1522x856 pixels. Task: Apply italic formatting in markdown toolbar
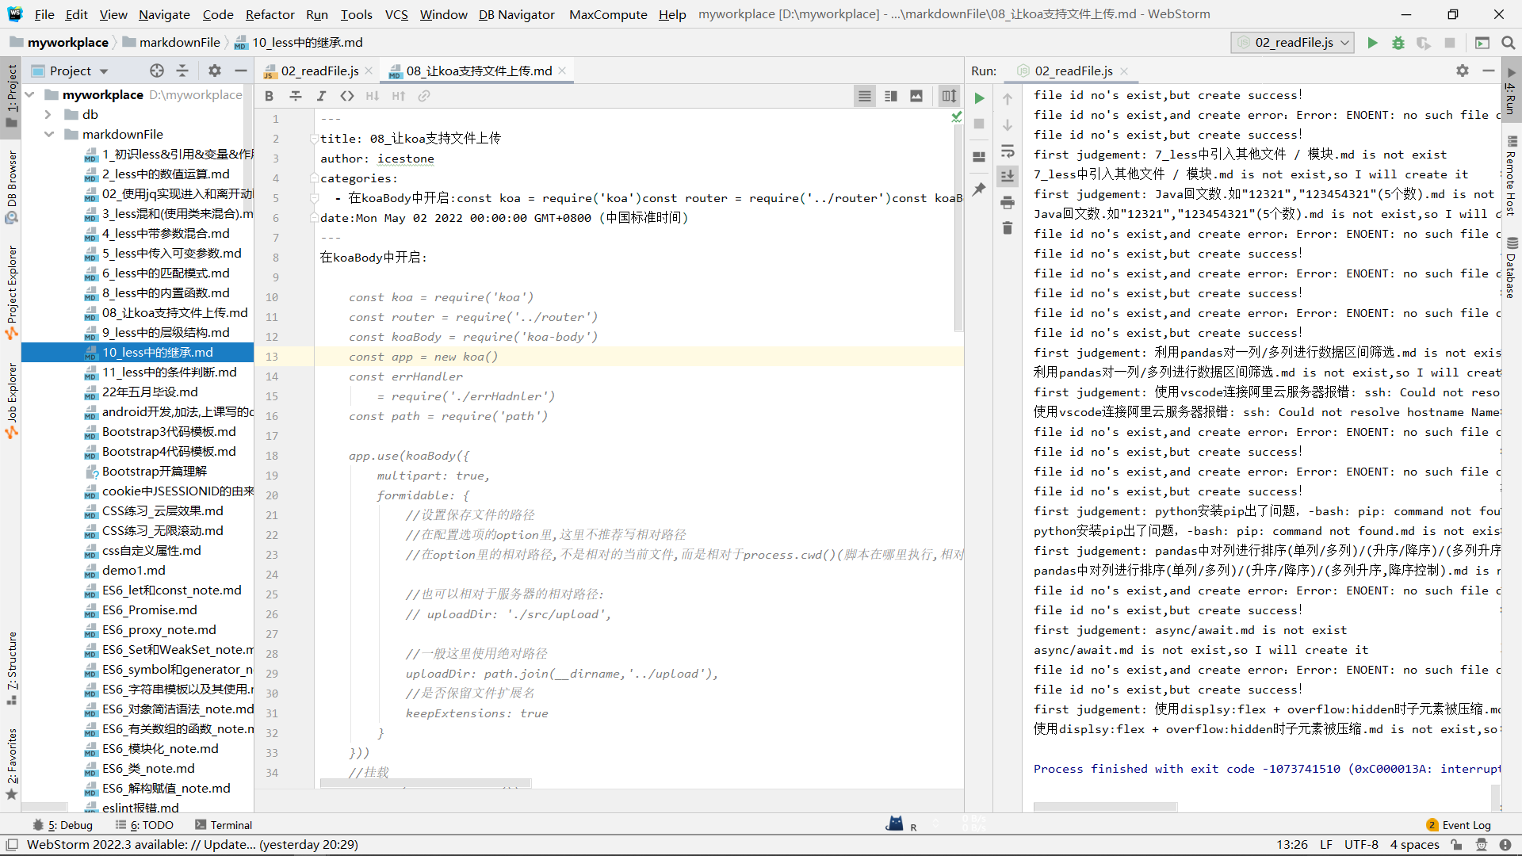[x=321, y=96]
